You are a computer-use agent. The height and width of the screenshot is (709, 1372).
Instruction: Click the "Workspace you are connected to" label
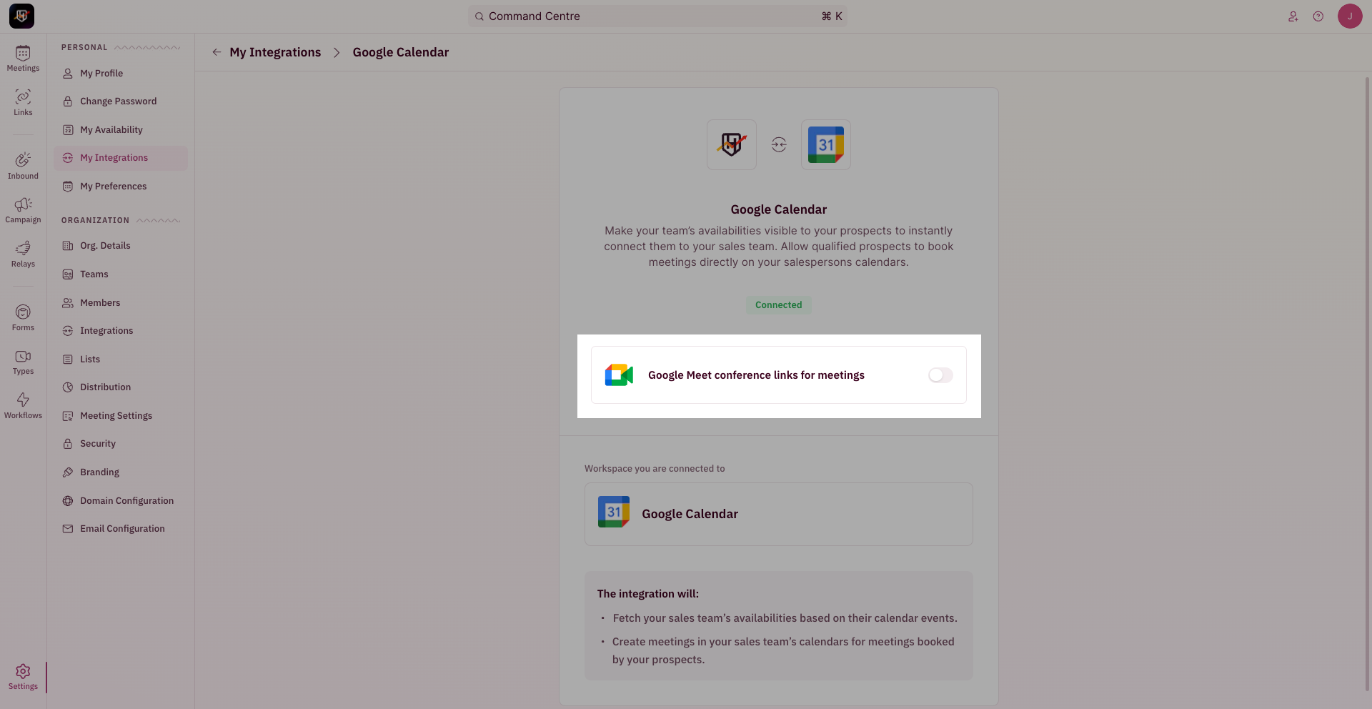655,469
